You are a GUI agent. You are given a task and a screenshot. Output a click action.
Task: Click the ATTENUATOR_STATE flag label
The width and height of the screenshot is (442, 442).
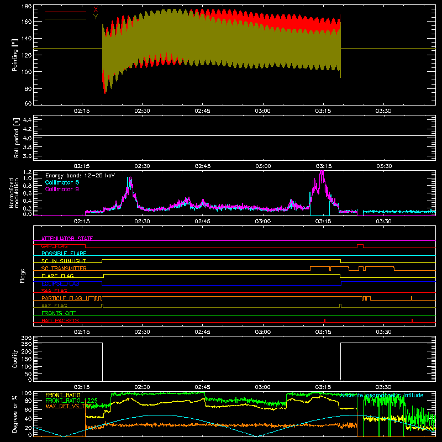coord(67,239)
